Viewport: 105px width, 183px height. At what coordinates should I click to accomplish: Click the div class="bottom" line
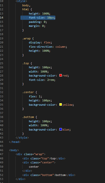(49, 175)
